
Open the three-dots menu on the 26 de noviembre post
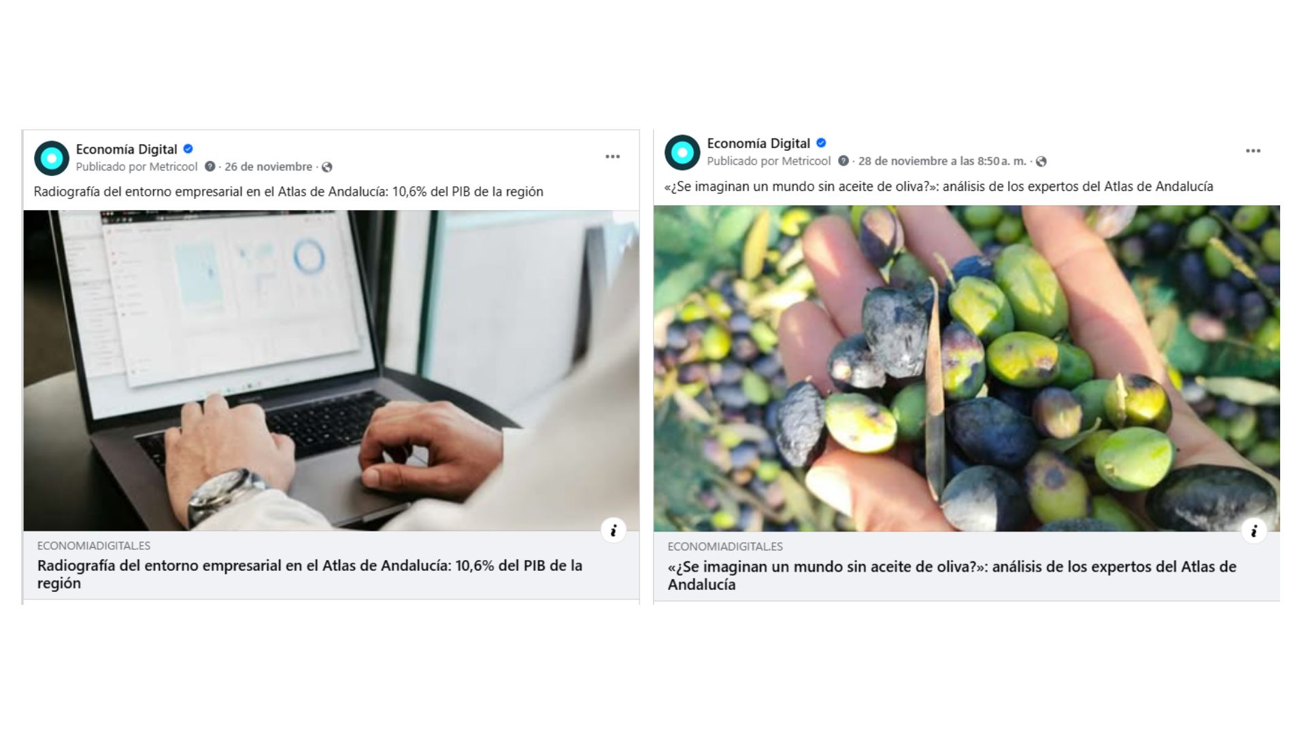[x=612, y=156]
